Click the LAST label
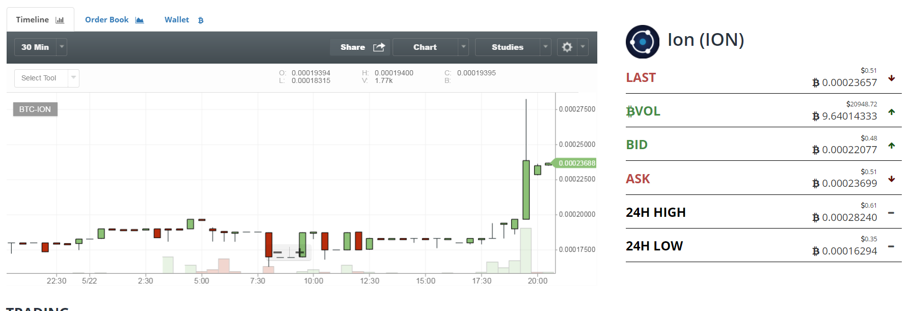Viewport: 913px width, 311px height. click(x=641, y=78)
